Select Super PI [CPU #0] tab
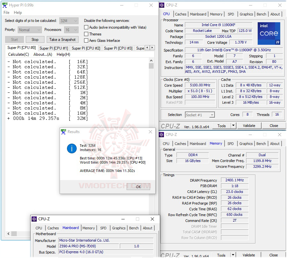The image size is (287, 258). click(22, 48)
